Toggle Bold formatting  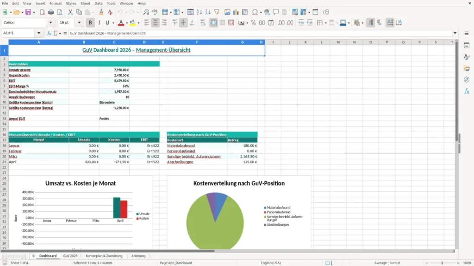(90, 23)
